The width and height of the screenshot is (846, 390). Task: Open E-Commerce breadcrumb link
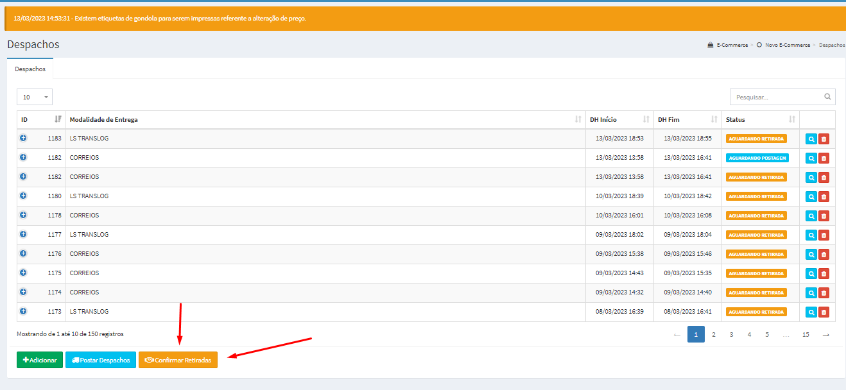point(732,45)
